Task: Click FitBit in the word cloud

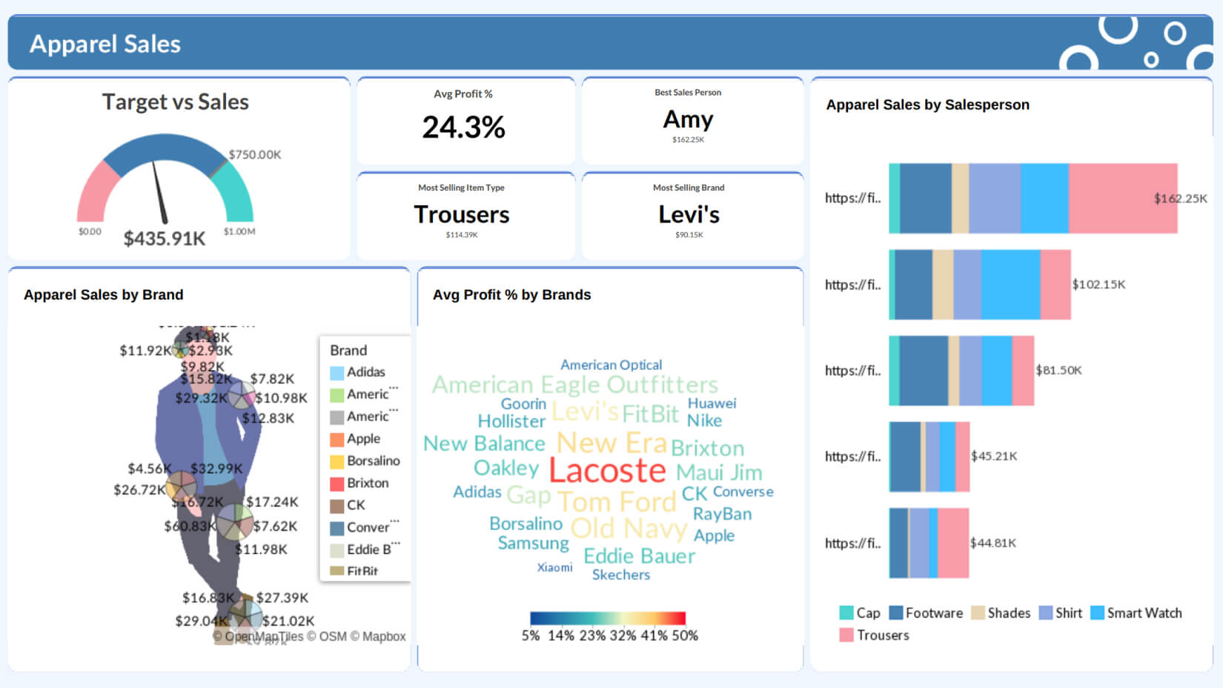Action: coord(650,414)
